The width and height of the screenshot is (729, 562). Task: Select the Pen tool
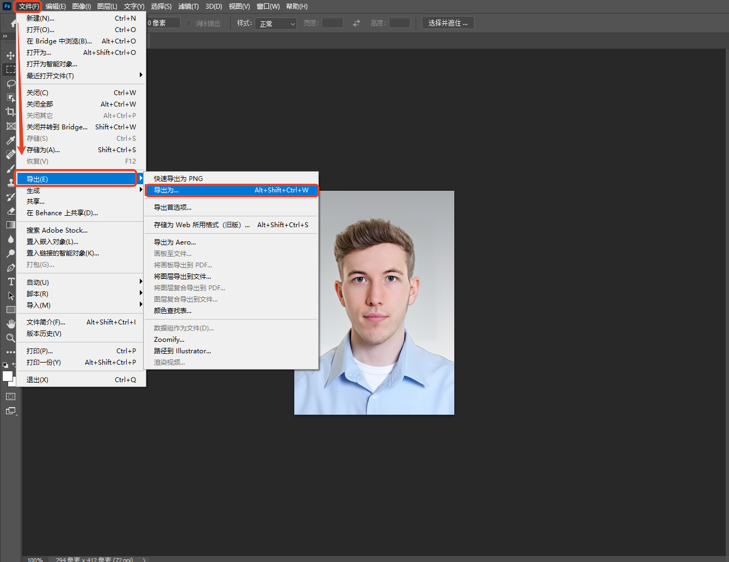tap(10, 267)
